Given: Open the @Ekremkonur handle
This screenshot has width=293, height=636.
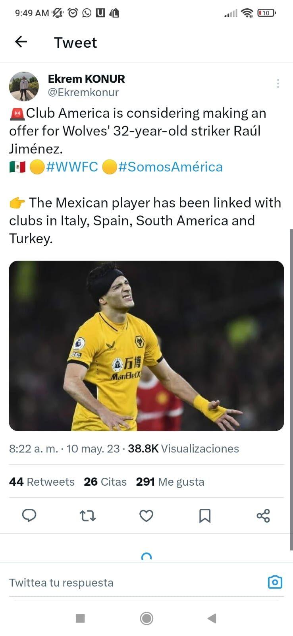Looking at the screenshot, I should tap(83, 92).
